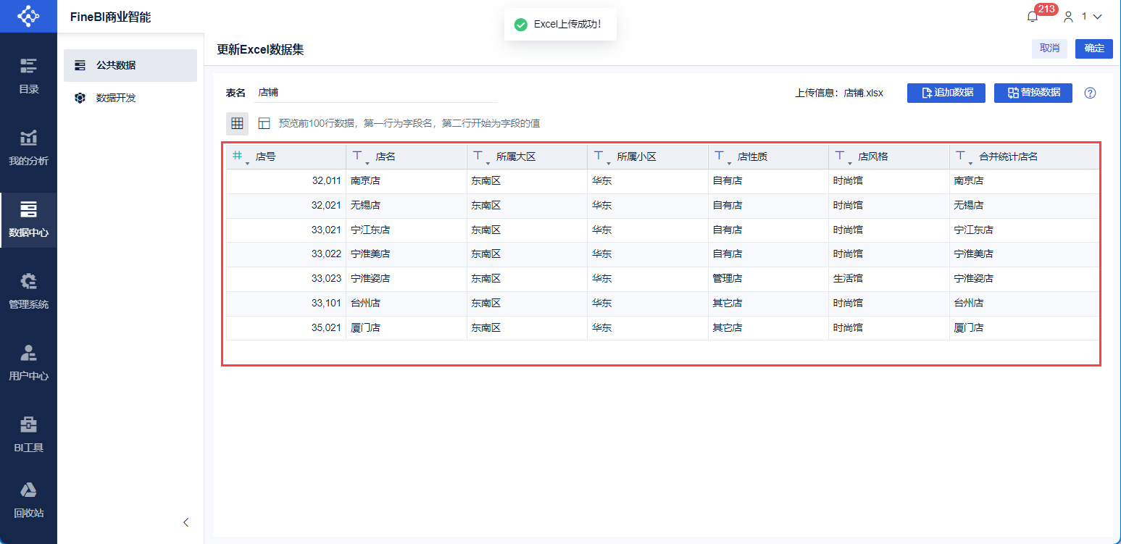The height and width of the screenshot is (544, 1121).
Task: Select 公共数据 in the data panel
Action: [130, 65]
